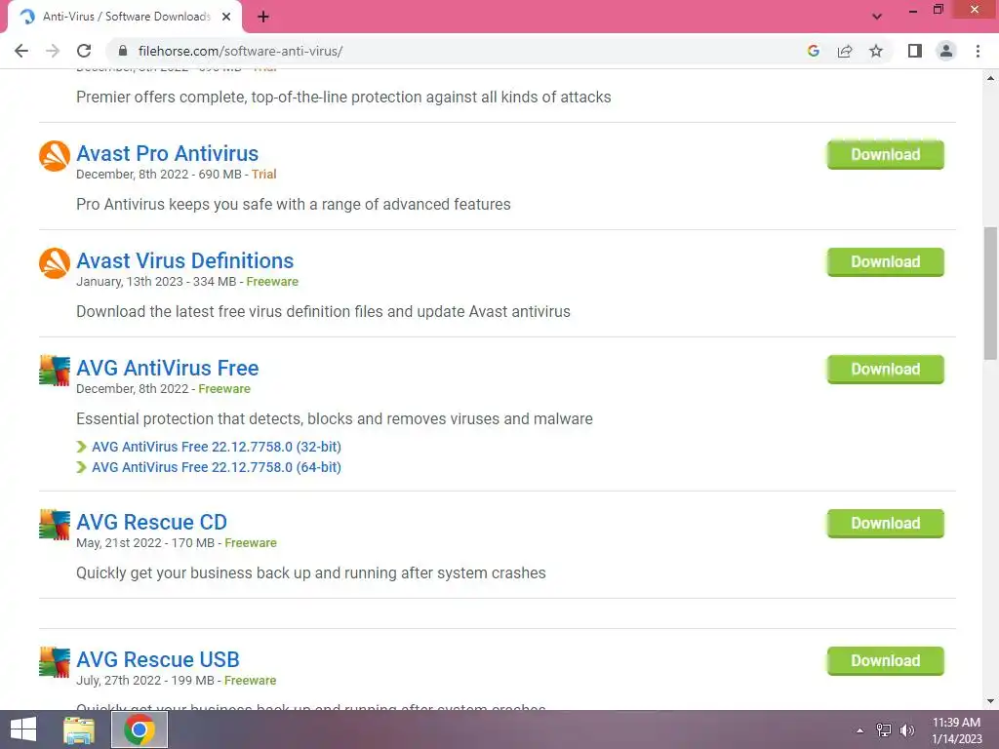Image resolution: width=999 pixels, height=749 pixels.
Task: Open the volume control in the tray
Action: [906, 730]
